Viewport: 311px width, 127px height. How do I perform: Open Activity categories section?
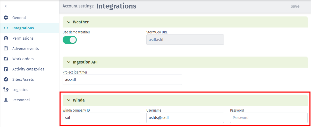(x=29, y=69)
